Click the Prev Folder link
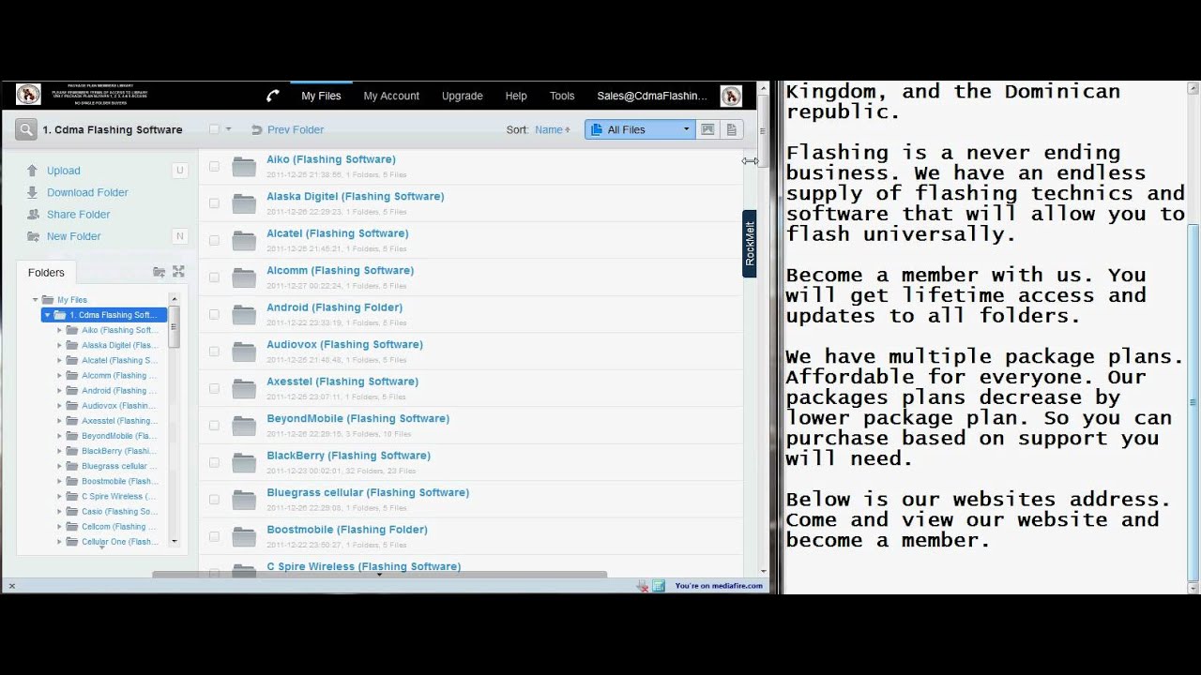This screenshot has height=675, width=1201. point(296,130)
